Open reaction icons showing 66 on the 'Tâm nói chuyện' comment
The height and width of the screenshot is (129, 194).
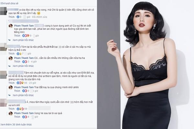point(20,83)
